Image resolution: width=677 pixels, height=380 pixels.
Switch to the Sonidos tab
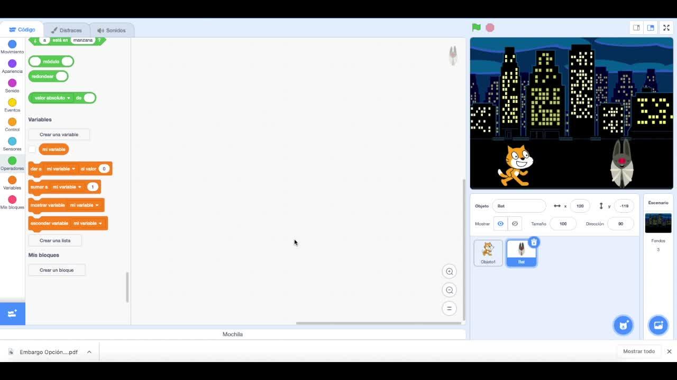[x=112, y=30]
